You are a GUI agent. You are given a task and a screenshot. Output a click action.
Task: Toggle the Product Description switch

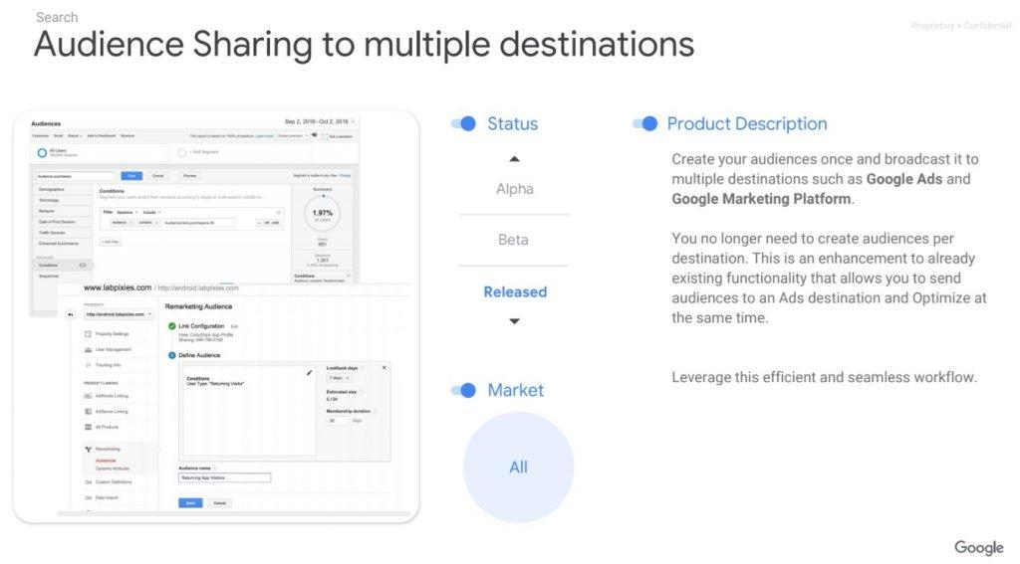click(x=645, y=123)
